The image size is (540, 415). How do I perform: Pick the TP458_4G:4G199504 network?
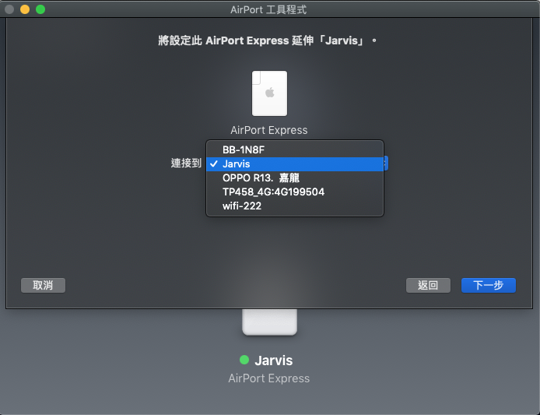(294, 192)
